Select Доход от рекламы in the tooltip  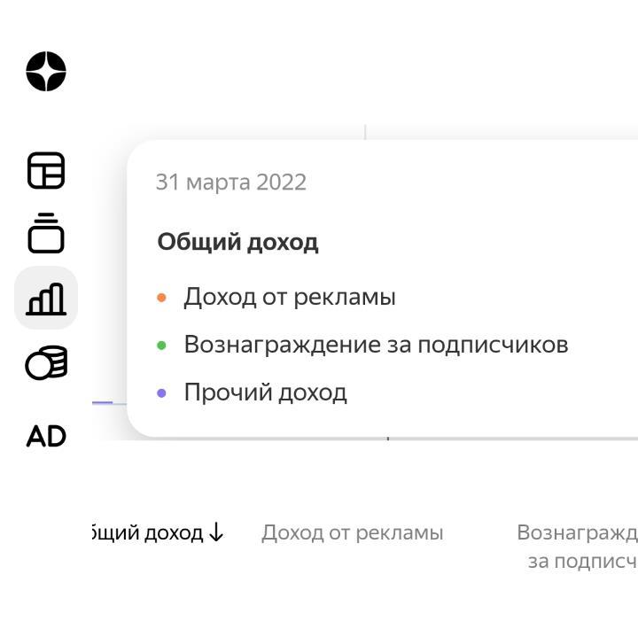click(290, 297)
